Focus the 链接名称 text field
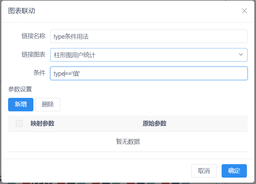This screenshot has width=256, height=184. 149,36
